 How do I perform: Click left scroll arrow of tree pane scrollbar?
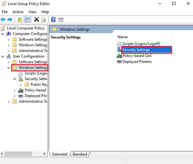pyautogui.click(x=3, y=153)
